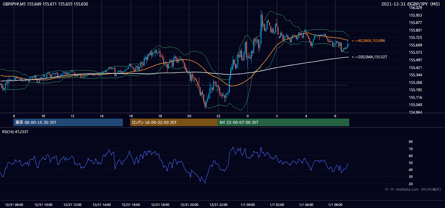Click the 12/31 10:00 time label
Screen dimensions: 445x208
point(43,205)
